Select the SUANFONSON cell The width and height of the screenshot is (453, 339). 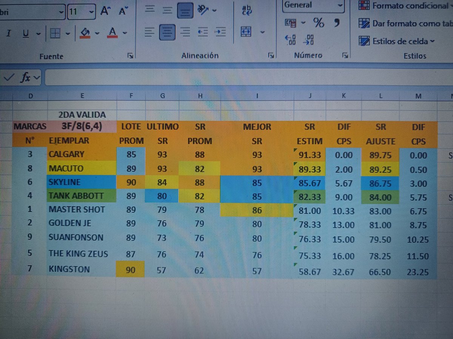[x=82, y=238]
